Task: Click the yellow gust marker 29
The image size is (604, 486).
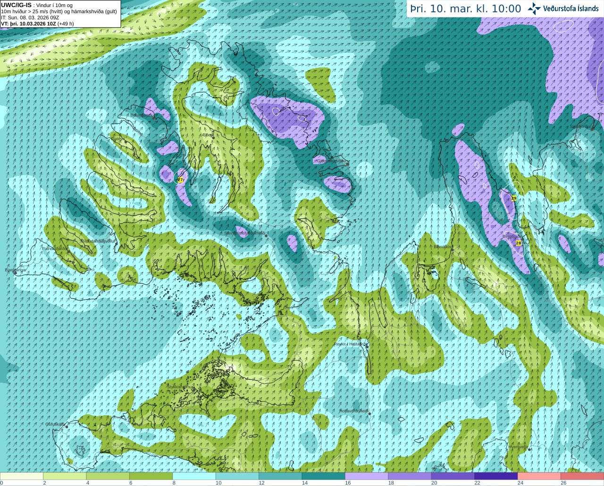Action: pyautogui.click(x=514, y=198)
